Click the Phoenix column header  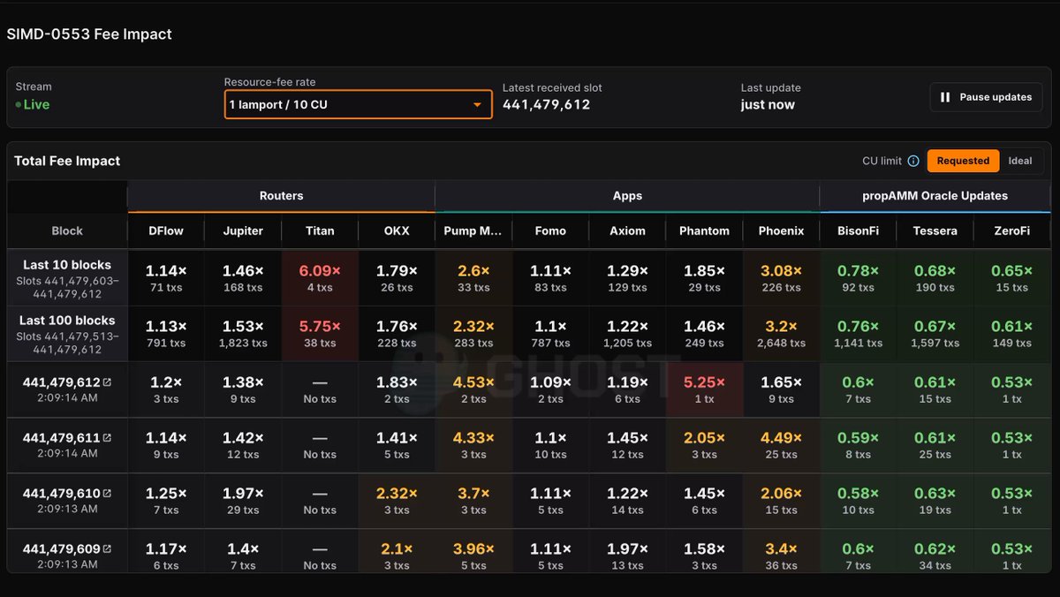[782, 230]
